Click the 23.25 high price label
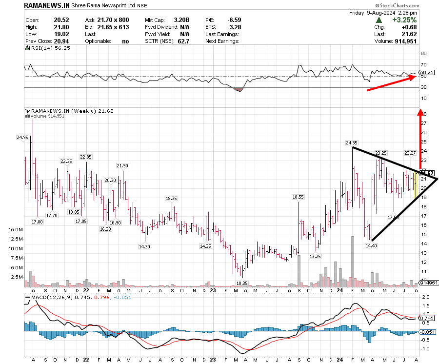Image resolution: width=439 pixels, height=364 pixels. coord(381,153)
